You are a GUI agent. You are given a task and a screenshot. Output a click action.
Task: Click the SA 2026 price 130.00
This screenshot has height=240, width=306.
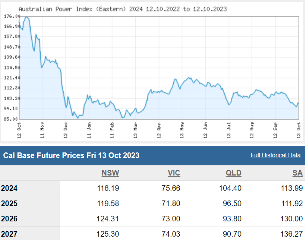[x=292, y=219]
